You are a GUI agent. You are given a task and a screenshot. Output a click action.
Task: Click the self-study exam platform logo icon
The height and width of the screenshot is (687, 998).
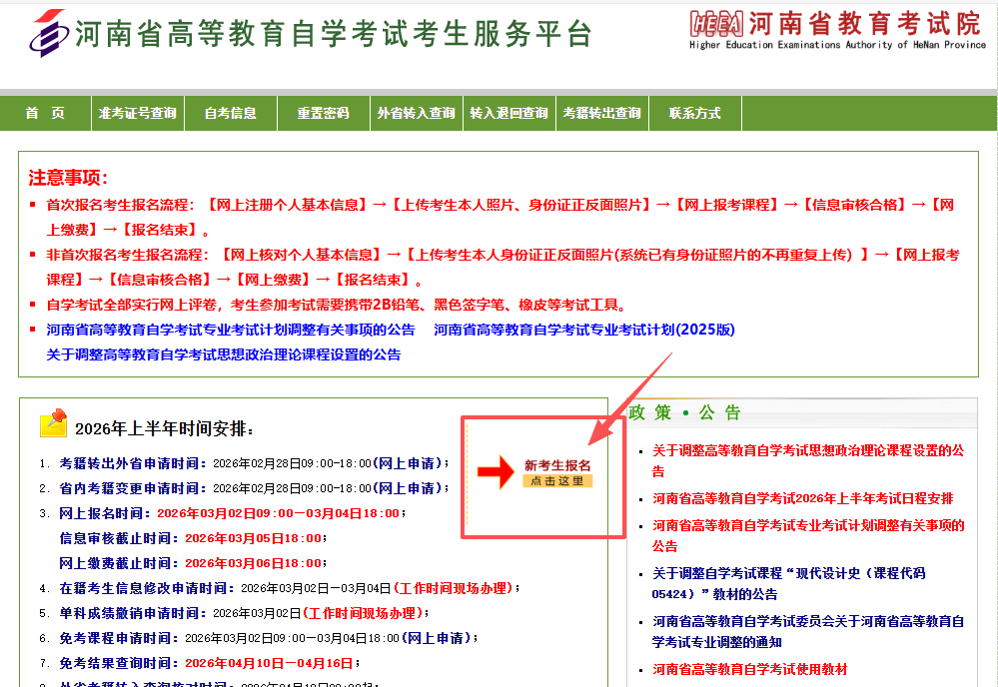click(x=48, y=33)
